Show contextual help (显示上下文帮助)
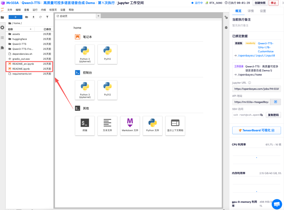 pyautogui.click(x=175, y=126)
